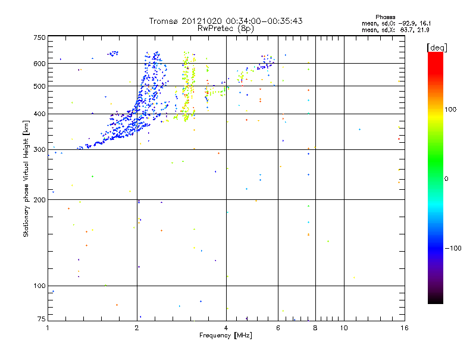The width and height of the screenshot is (476, 357).
Task: Click the '750' y-axis tick label
Action: click(39, 37)
